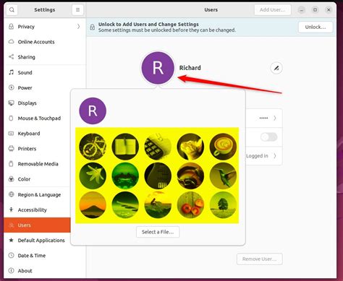Toggle the automatic login switch
This screenshot has width=343, height=281.
pyautogui.click(x=269, y=137)
